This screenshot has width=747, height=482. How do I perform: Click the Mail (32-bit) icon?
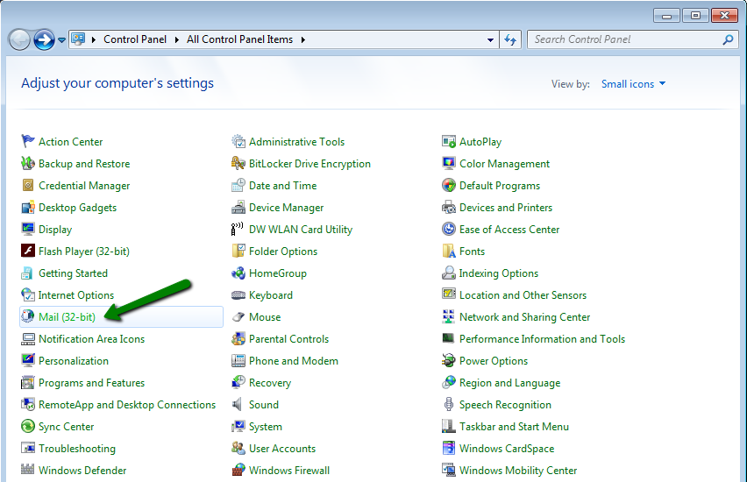point(28,316)
